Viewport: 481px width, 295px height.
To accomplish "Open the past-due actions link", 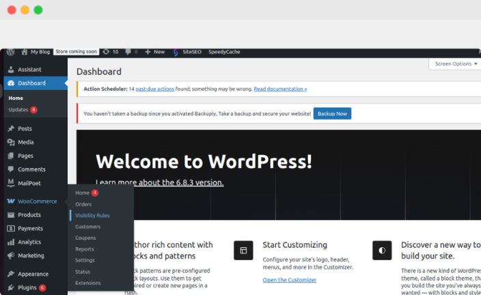I will (x=155, y=89).
